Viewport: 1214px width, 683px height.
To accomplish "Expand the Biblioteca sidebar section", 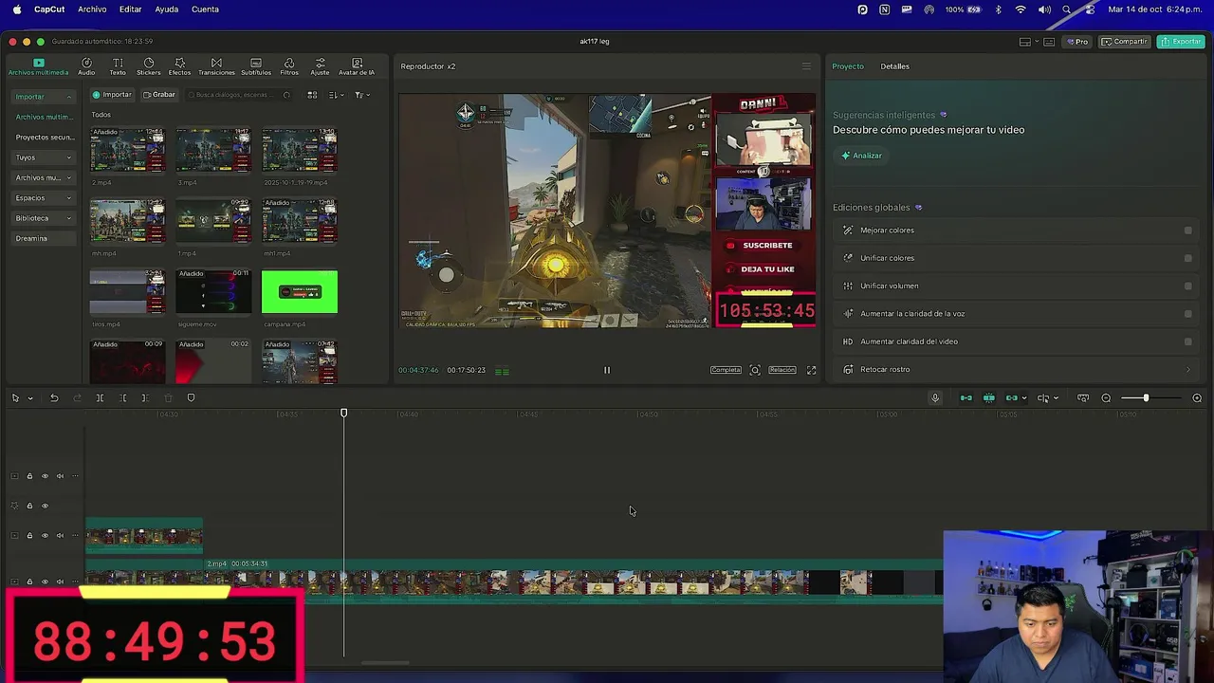I will 68,218.
